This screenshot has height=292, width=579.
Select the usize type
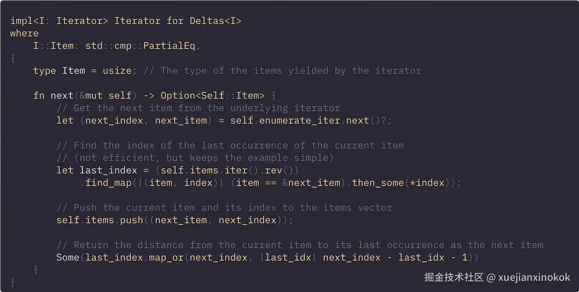coord(117,71)
